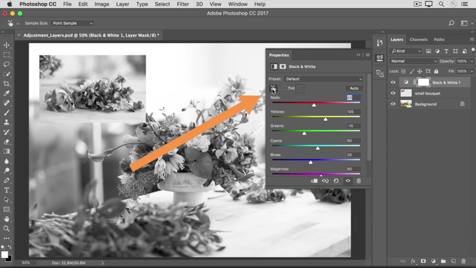Open the Normal blend mode dropdown
476x268 pixels.
(414, 61)
